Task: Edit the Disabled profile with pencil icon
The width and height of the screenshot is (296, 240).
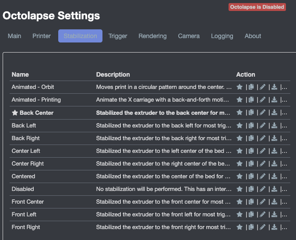Action: [x=263, y=189]
